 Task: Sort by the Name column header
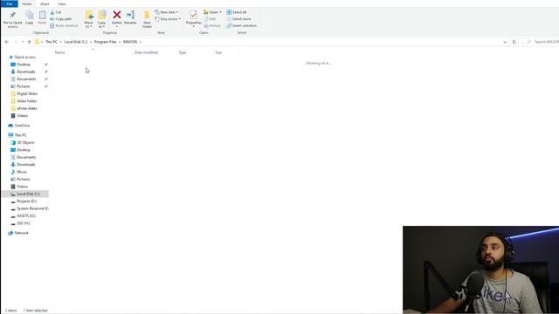(60, 52)
